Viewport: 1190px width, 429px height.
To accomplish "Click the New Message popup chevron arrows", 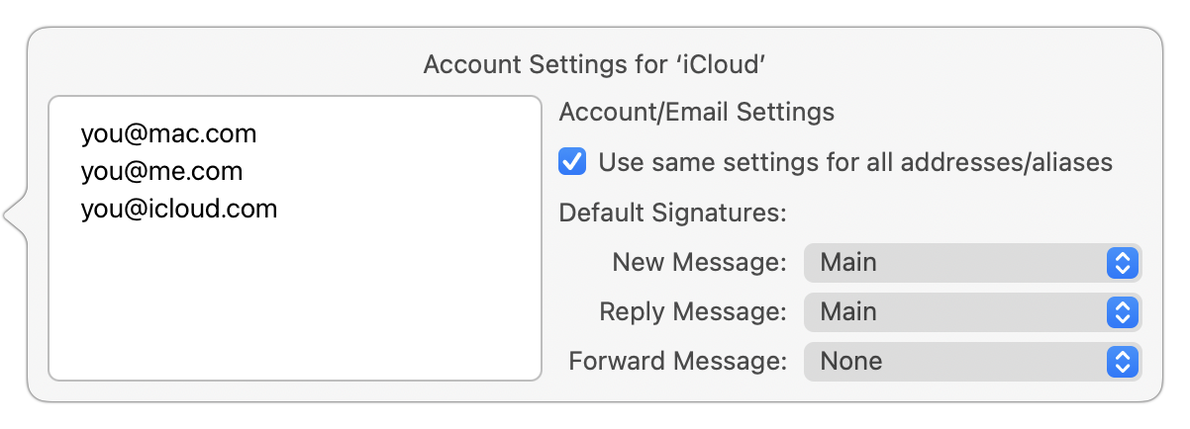I will (x=1122, y=263).
